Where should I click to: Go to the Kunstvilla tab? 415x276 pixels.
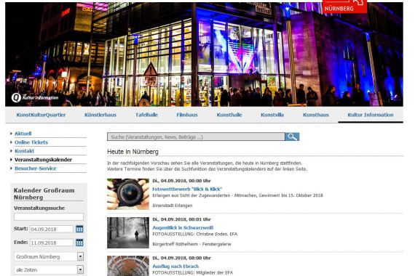272,115
